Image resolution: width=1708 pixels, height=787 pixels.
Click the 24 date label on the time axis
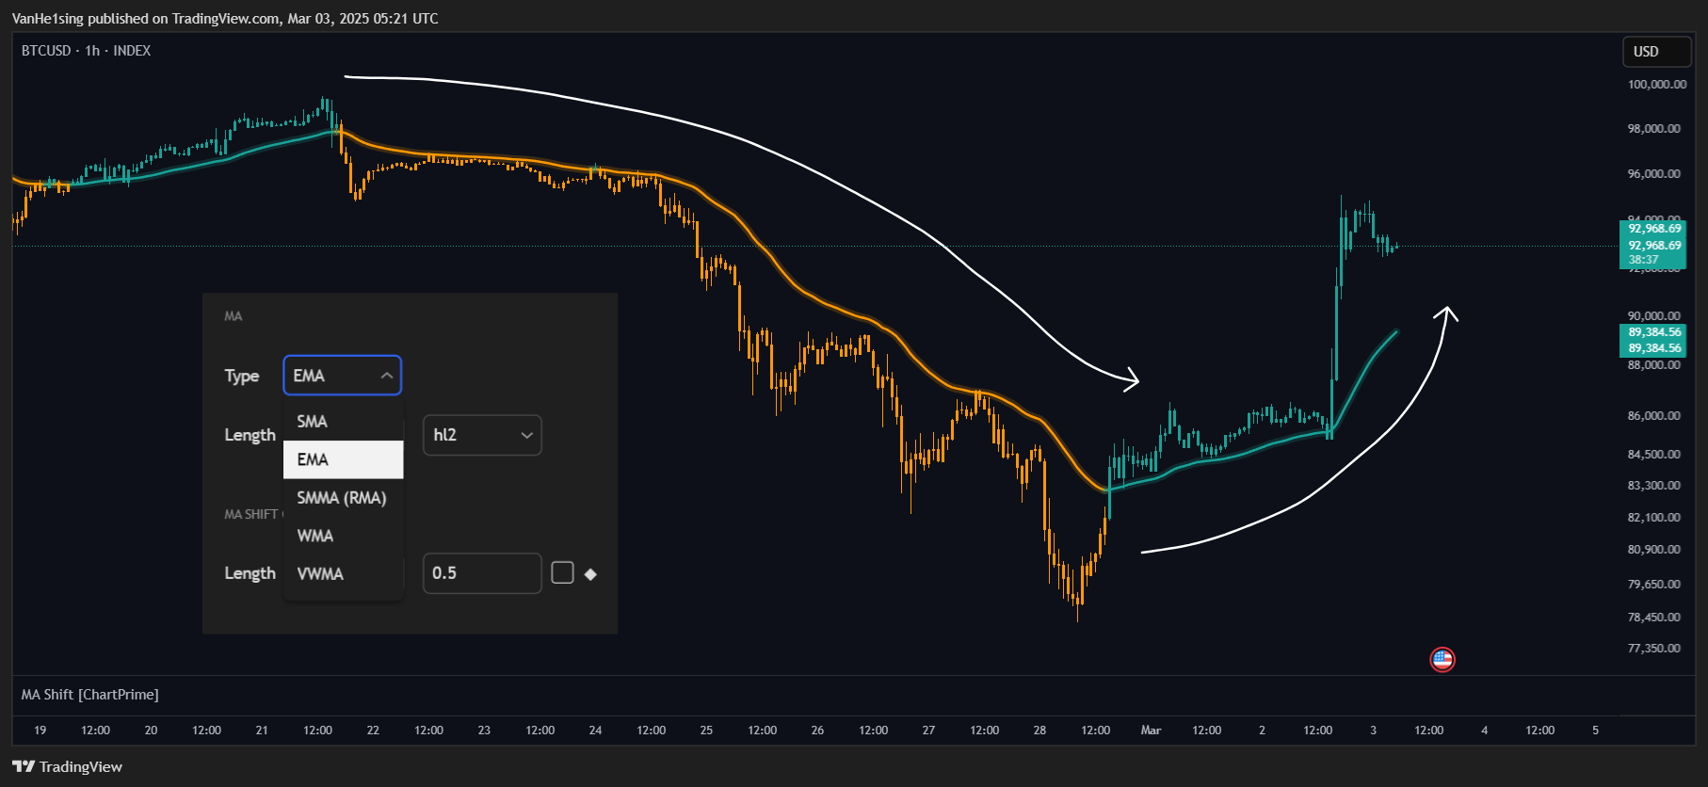point(595,731)
